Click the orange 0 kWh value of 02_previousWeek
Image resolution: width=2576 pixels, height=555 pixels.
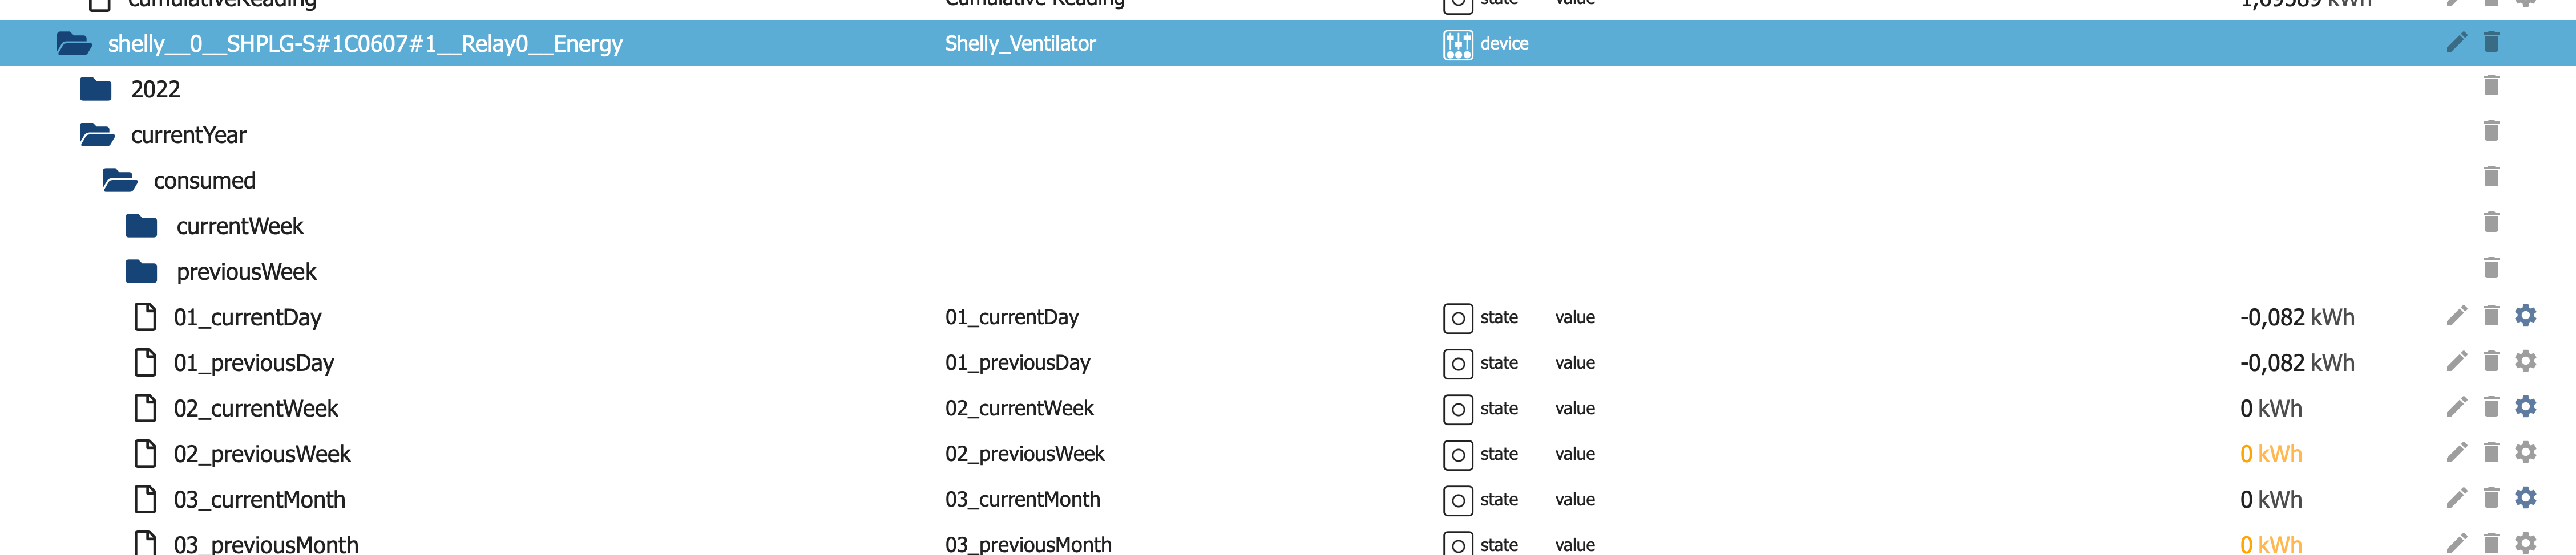(x=2270, y=454)
